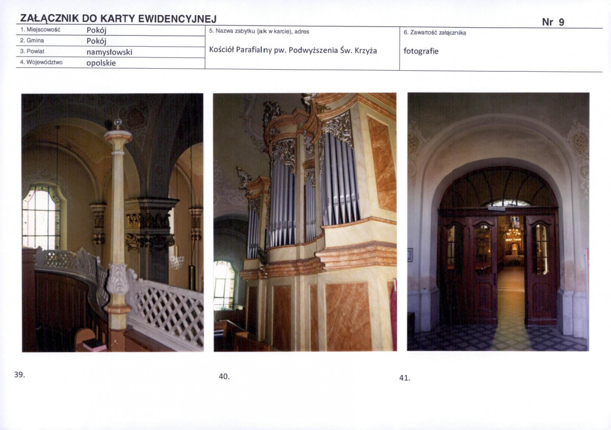Viewport: 611px width, 430px height.
Task: Click the "opolskie" voivodeship value
Action: 101,63
